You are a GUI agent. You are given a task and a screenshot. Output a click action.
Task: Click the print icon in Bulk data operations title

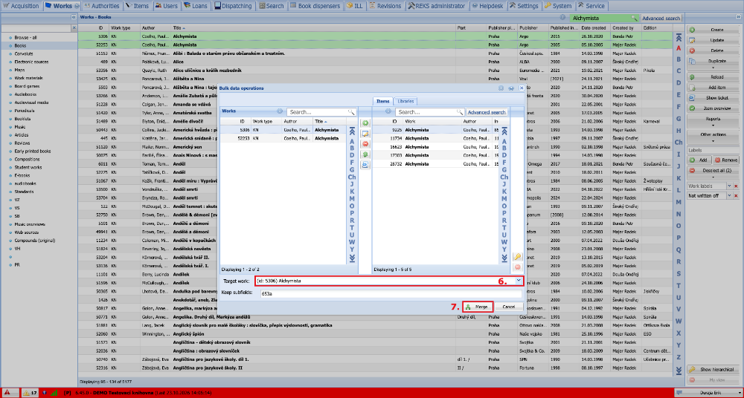coord(511,88)
